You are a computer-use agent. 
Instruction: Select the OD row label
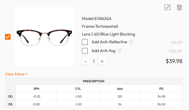10,97
